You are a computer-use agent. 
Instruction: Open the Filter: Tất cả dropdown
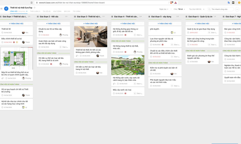click(179, 9)
